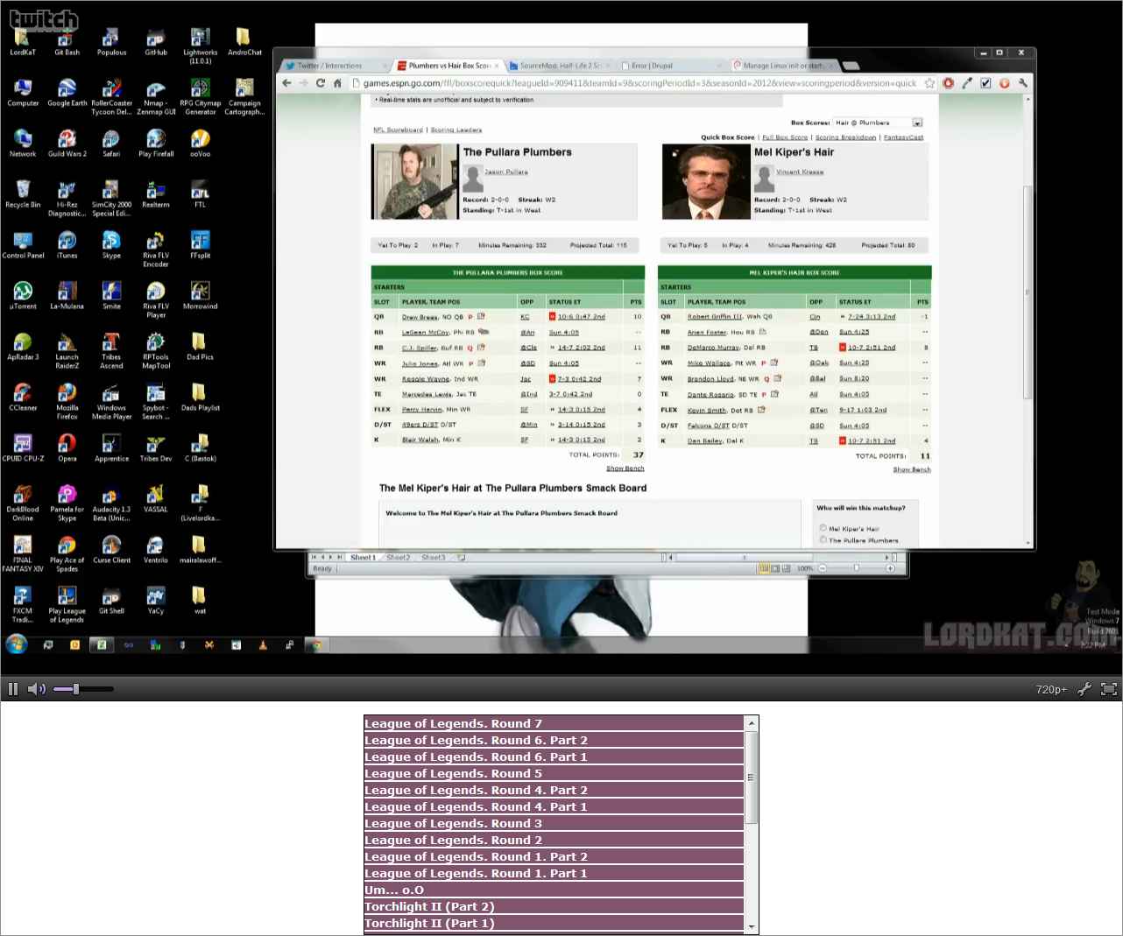The image size is (1123, 936).
Task: Select League of Legends. Round 5 video
Action: 554,773
